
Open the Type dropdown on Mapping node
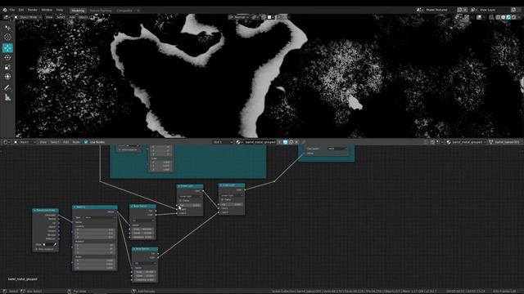pos(99,217)
